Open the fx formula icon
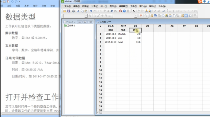 pos(134,11)
